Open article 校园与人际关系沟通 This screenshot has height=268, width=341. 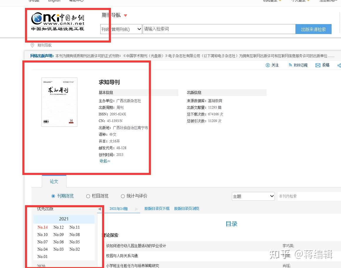point(122,256)
